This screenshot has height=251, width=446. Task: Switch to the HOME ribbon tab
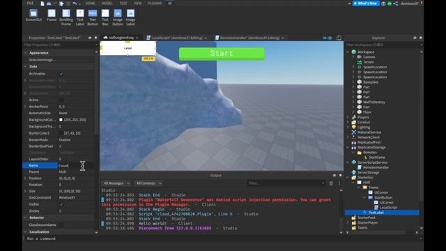pyautogui.click(x=90, y=3)
